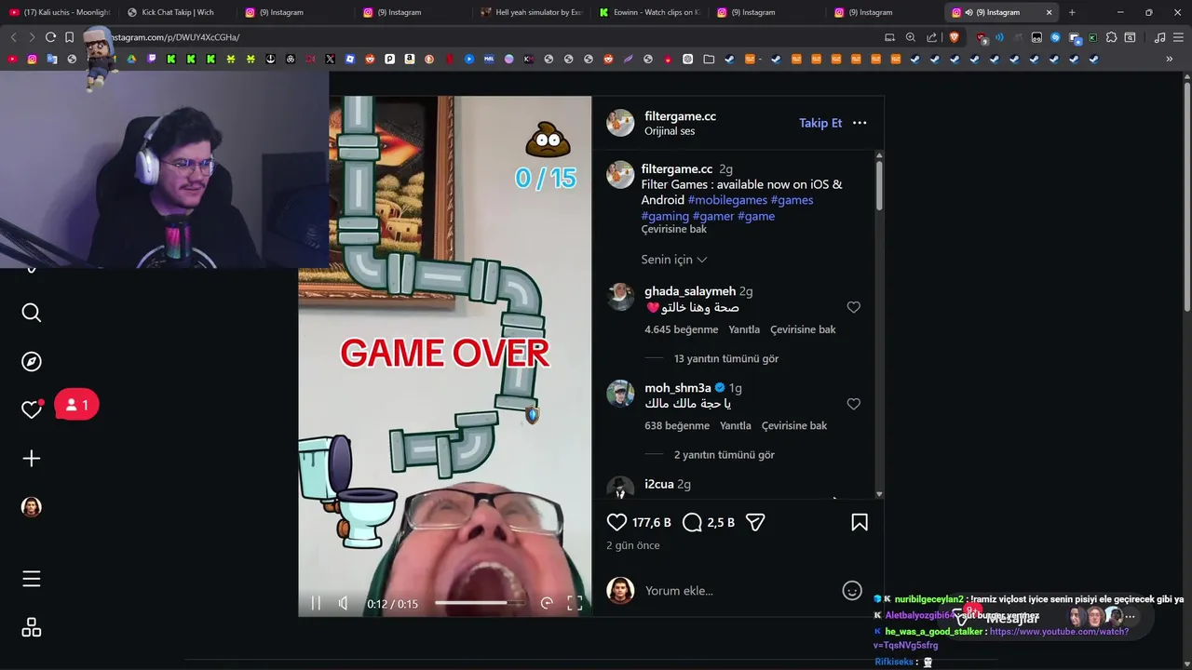Open the Twitch bookmark in bookmarks bar
Screen dimensions: 1192x670
pyautogui.click(x=152, y=59)
